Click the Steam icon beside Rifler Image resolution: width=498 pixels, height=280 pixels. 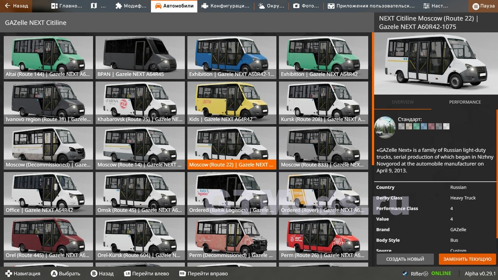pos(405,273)
